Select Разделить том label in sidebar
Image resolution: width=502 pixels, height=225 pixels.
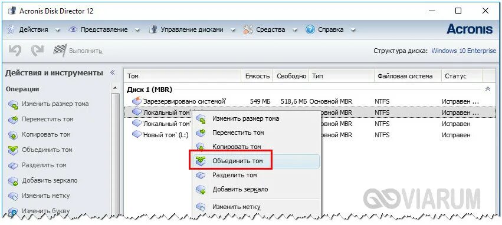(44, 166)
